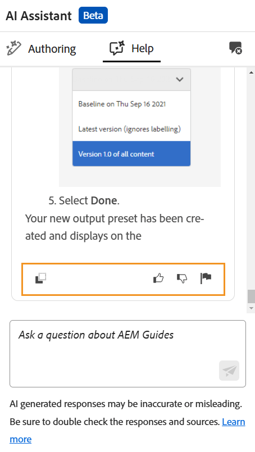Click the scrollbar down arrow
This screenshot has width=255, height=452.
coord(251,308)
